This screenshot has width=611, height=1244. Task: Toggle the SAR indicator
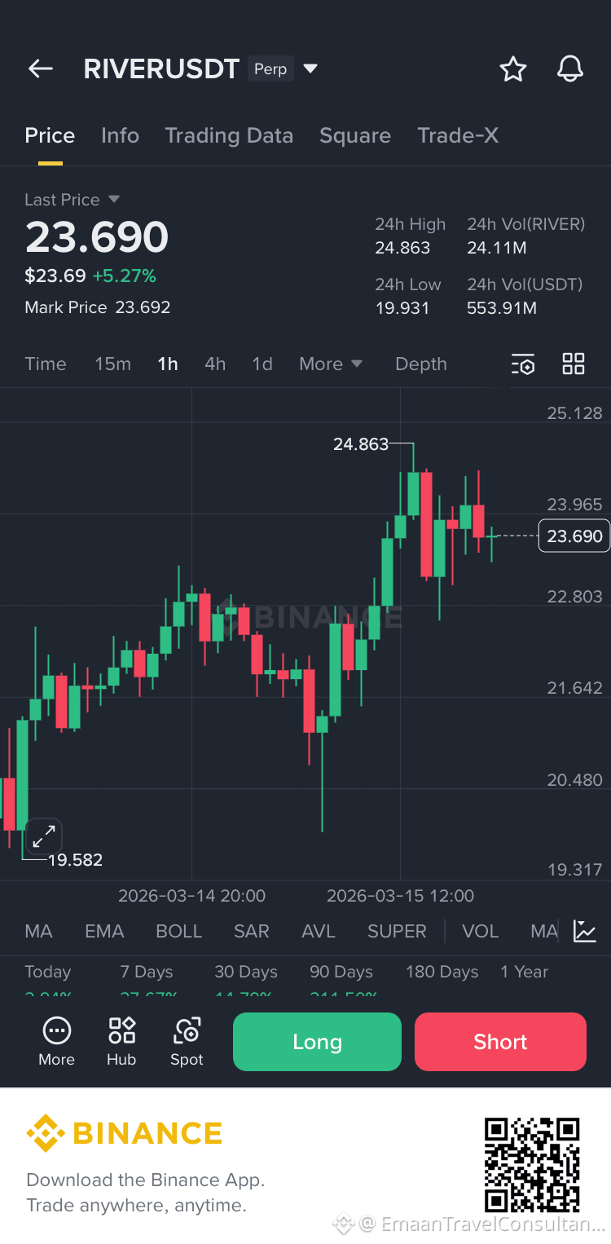[251, 931]
